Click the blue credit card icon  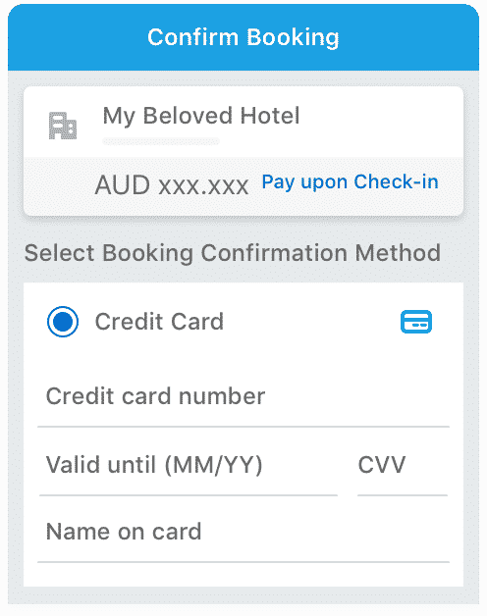click(x=416, y=322)
